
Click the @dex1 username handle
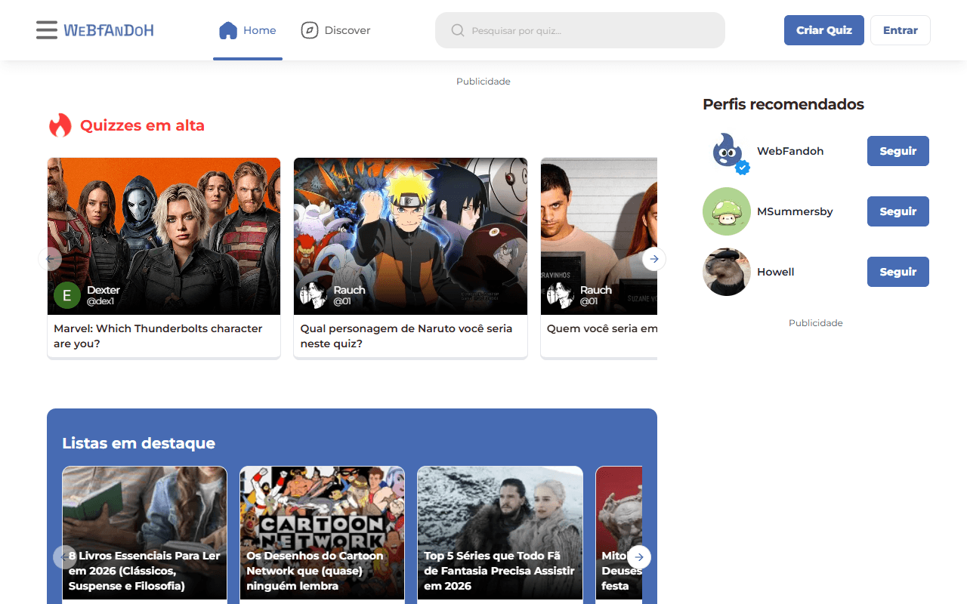point(100,301)
